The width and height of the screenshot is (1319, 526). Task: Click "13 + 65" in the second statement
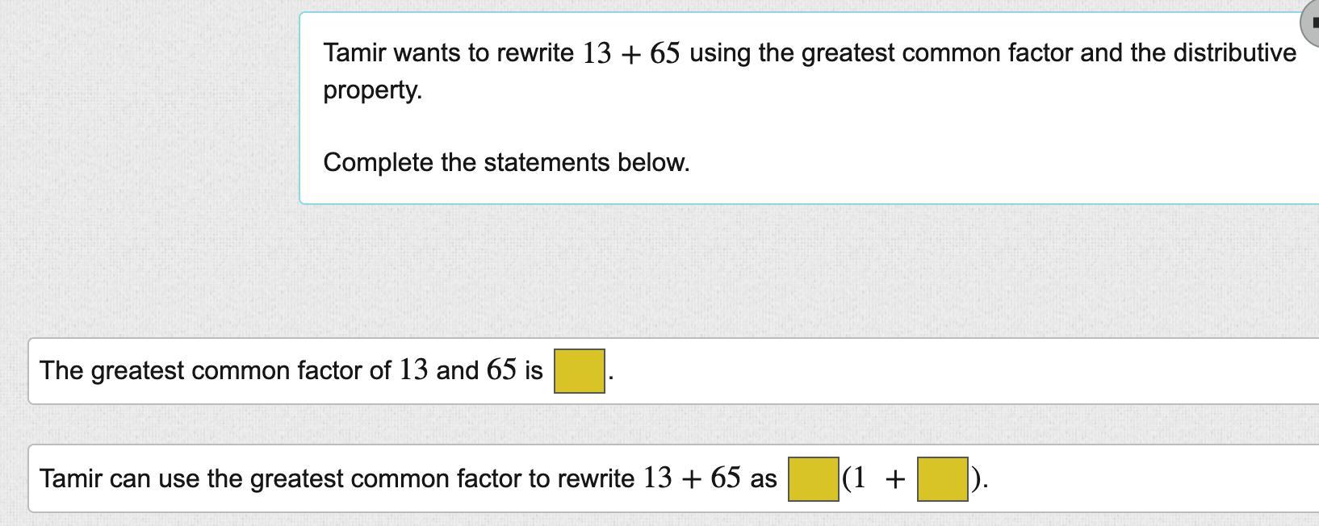click(692, 478)
